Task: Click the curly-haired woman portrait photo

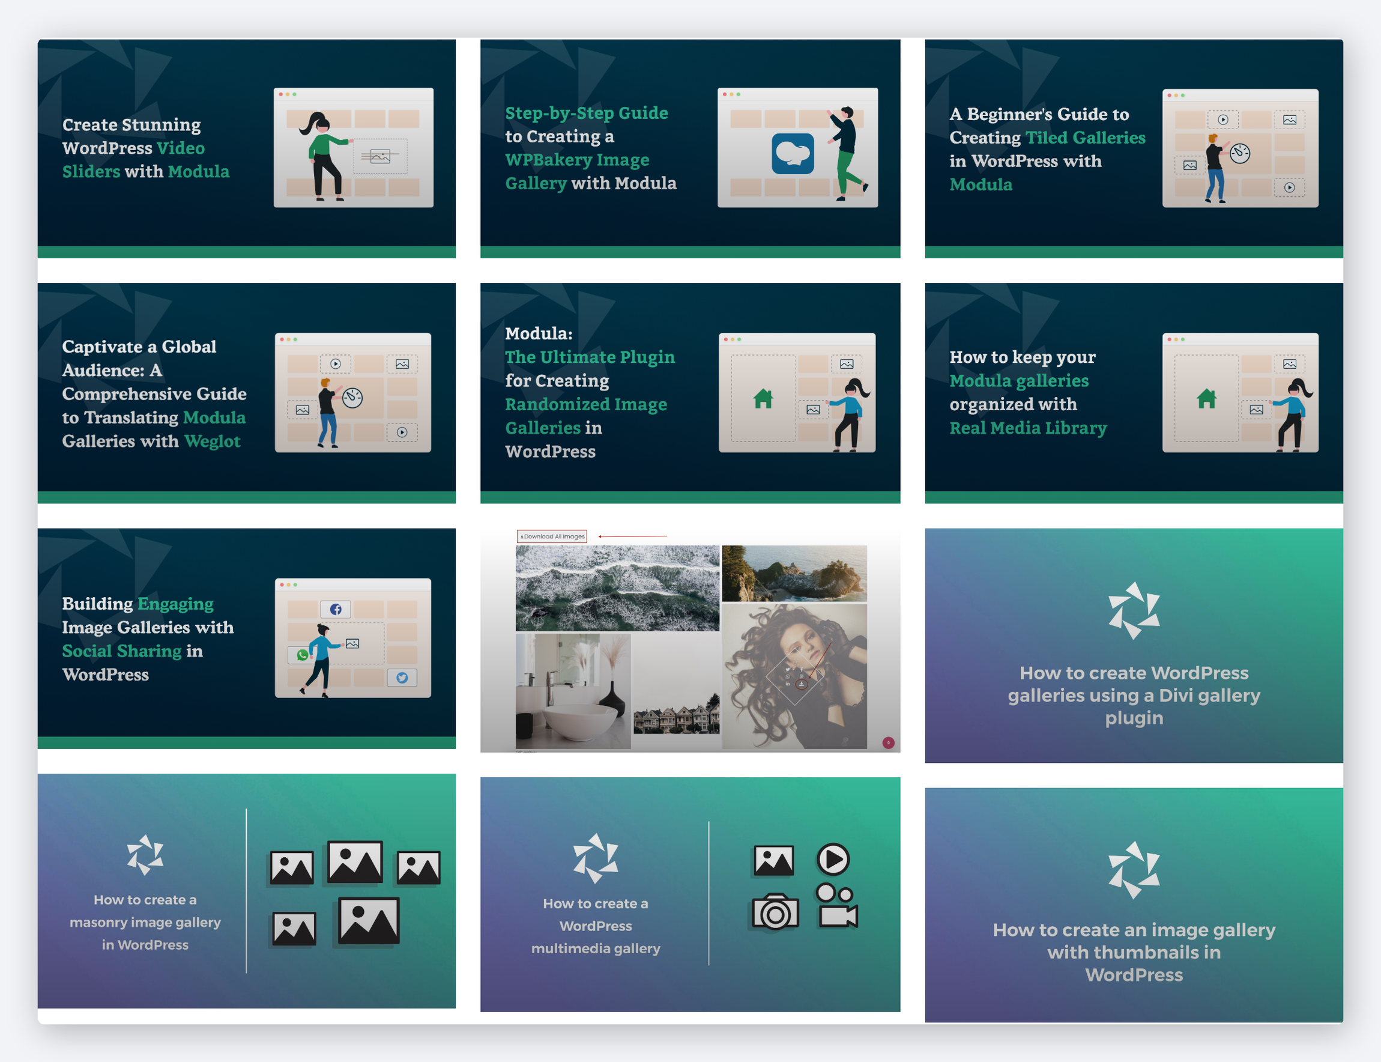Action: (794, 676)
